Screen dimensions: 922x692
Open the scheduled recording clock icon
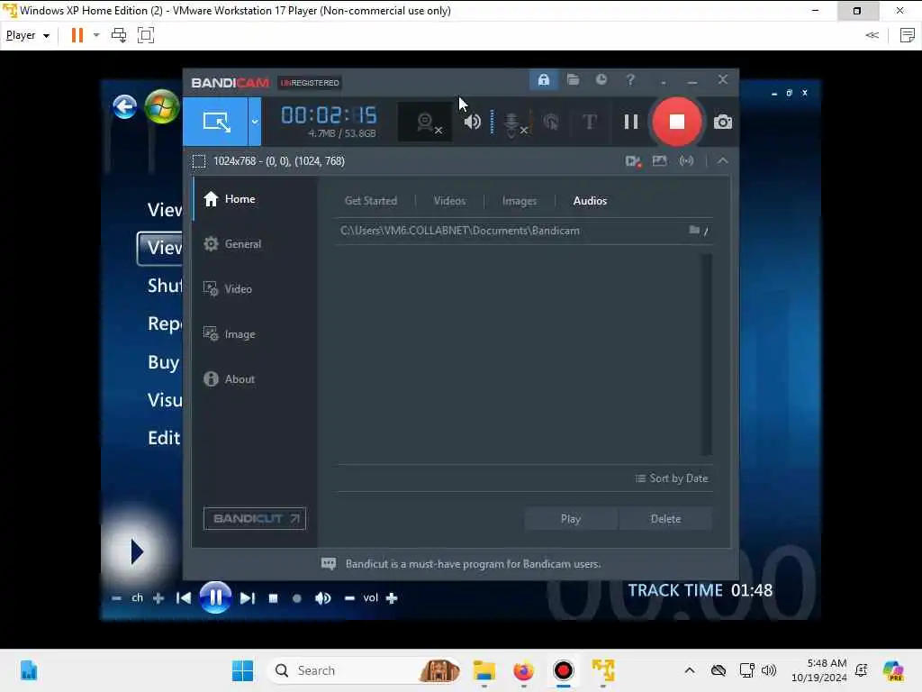pyautogui.click(x=601, y=79)
